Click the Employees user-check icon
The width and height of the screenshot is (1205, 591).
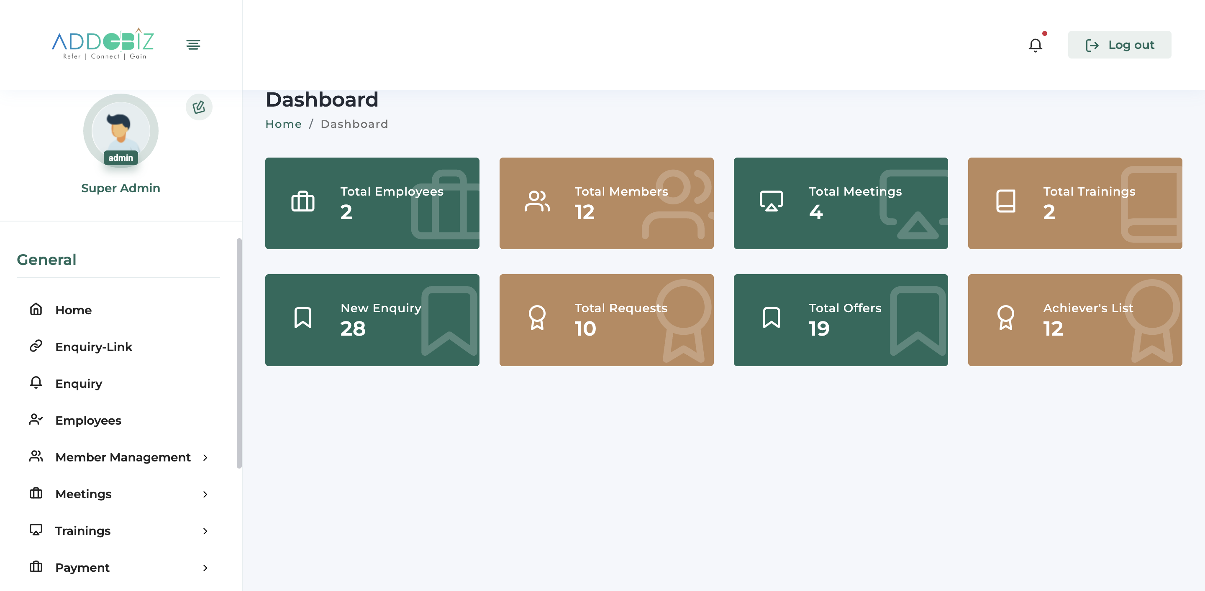pyautogui.click(x=36, y=420)
